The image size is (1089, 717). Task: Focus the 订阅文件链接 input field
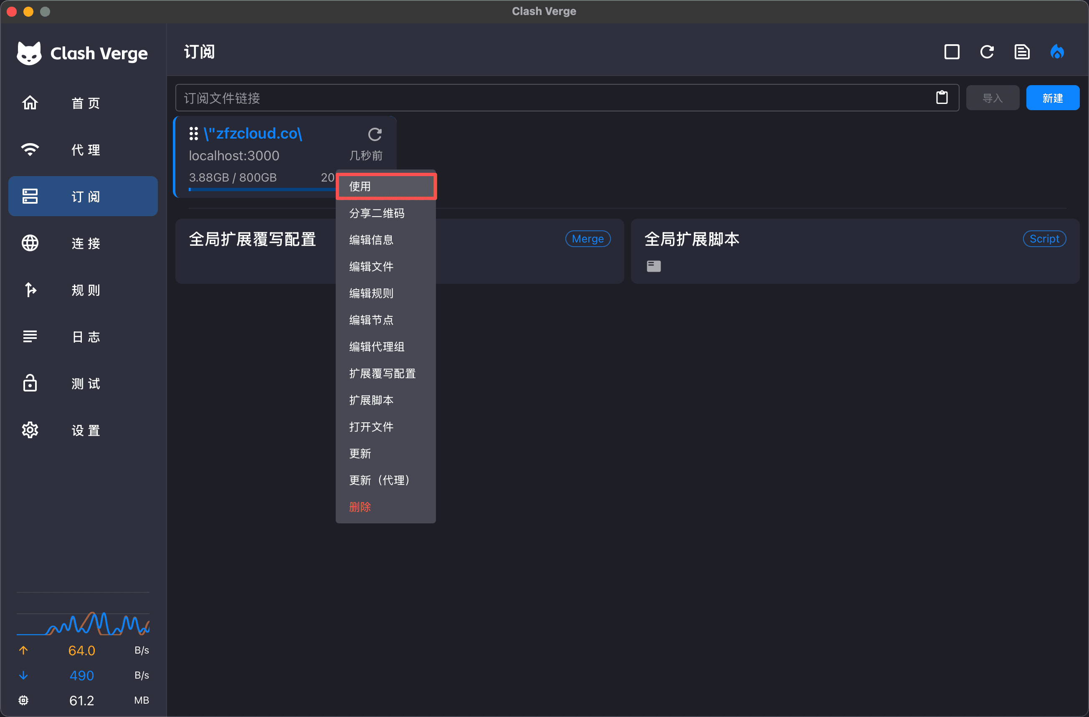click(x=567, y=97)
